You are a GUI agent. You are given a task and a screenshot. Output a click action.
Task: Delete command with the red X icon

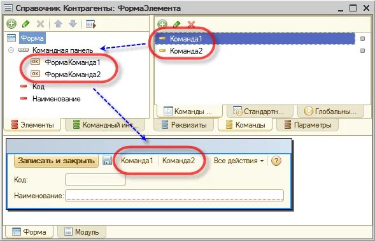(x=192, y=24)
